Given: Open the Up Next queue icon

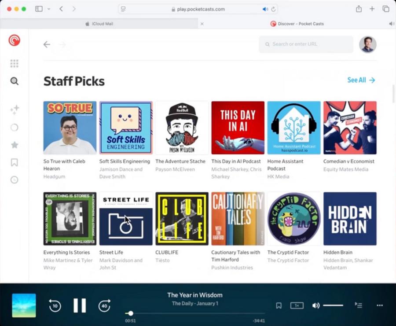Looking at the screenshot, I should click(358, 305).
